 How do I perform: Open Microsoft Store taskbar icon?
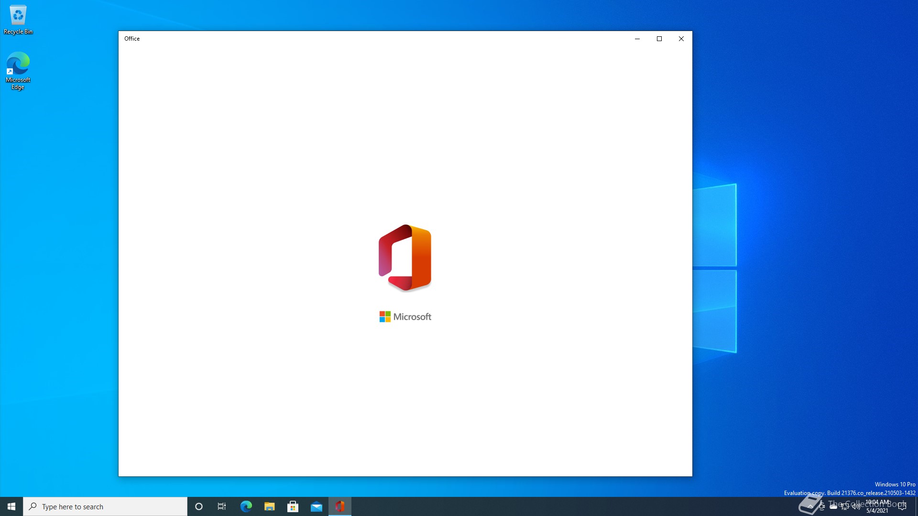[293, 506]
